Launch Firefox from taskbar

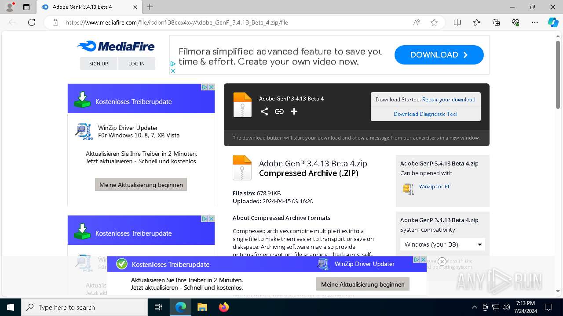[224, 307]
